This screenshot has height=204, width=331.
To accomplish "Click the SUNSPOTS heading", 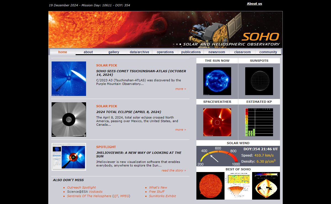I will pos(259,61).
